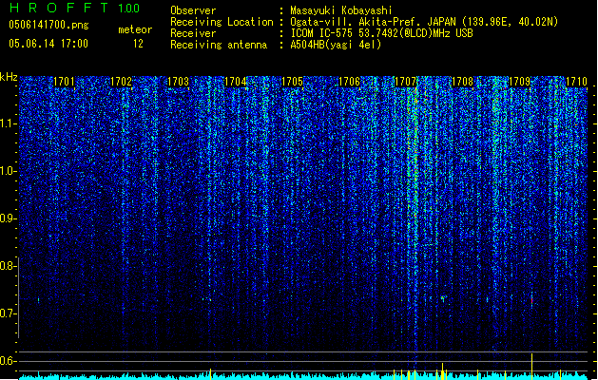The width and height of the screenshot is (598, 380).
Task: Click the 1703 time marker
Action: [x=178, y=82]
